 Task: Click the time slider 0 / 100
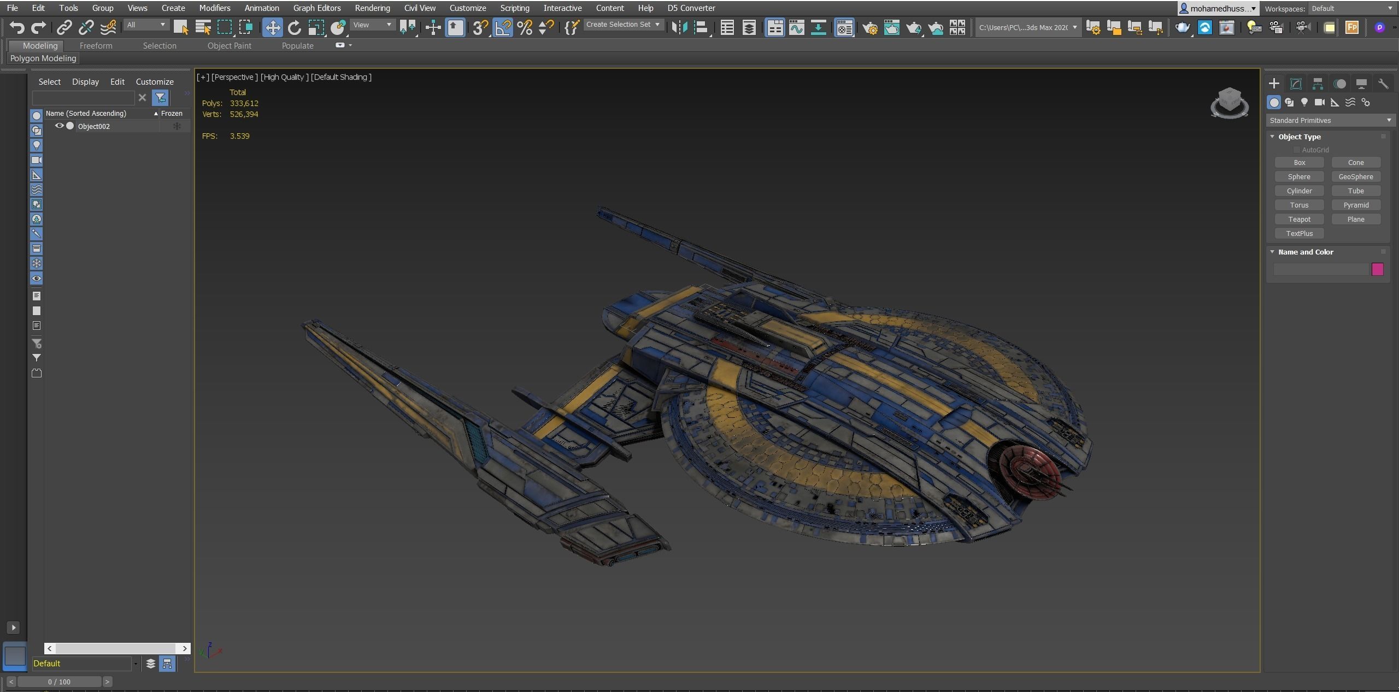59,682
